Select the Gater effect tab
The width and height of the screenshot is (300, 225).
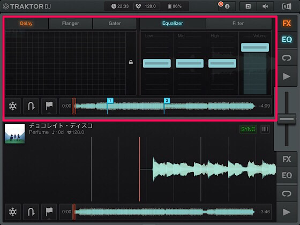point(115,24)
